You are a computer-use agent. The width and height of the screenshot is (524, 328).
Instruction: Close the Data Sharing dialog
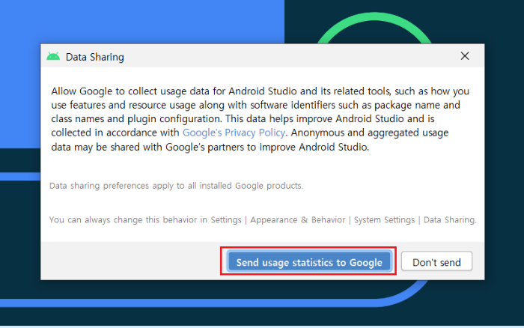(x=465, y=56)
